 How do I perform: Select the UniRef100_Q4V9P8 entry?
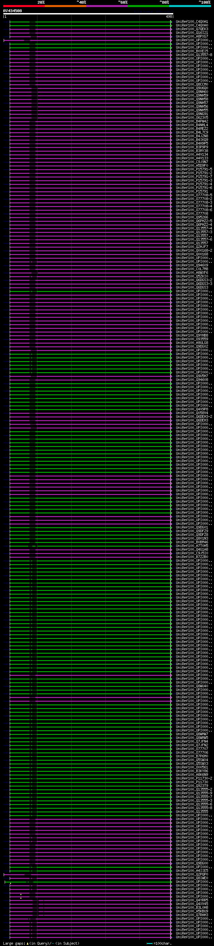[192, 409]
